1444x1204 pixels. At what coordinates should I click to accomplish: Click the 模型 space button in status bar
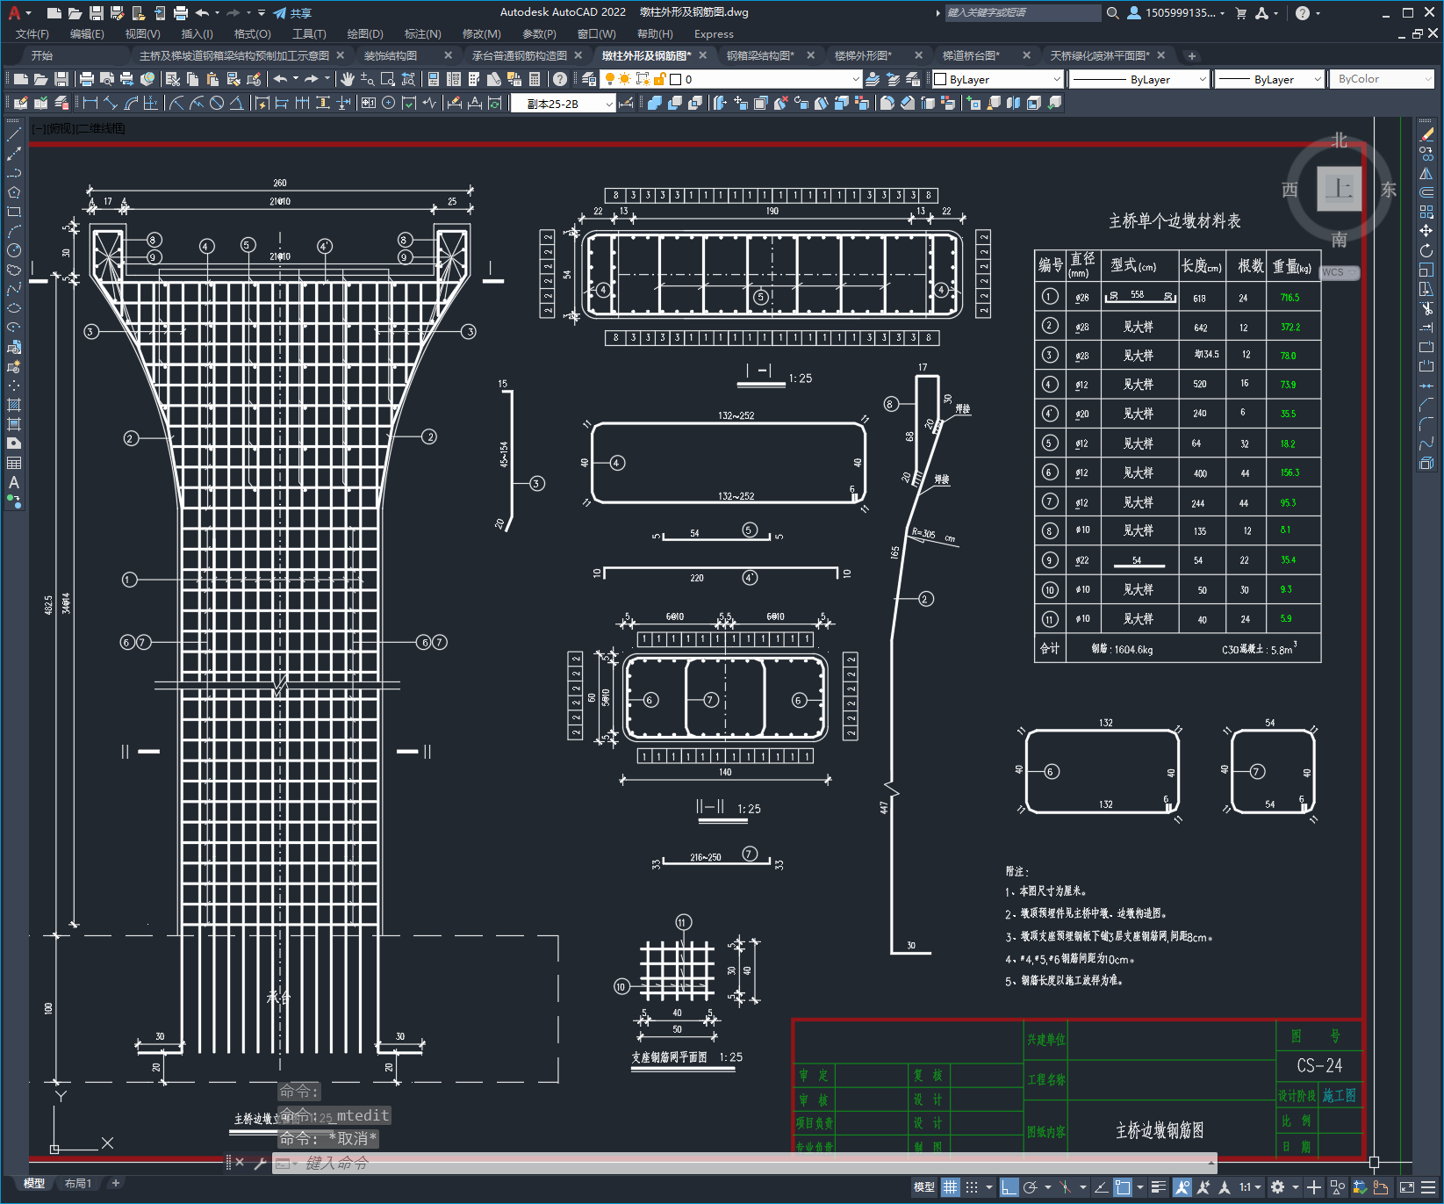coord(924,1187)
